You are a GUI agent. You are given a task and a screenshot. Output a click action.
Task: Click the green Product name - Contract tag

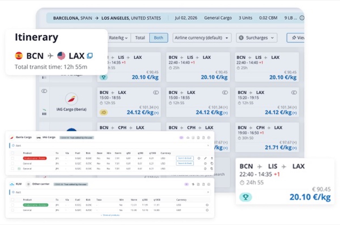point(36,205)
